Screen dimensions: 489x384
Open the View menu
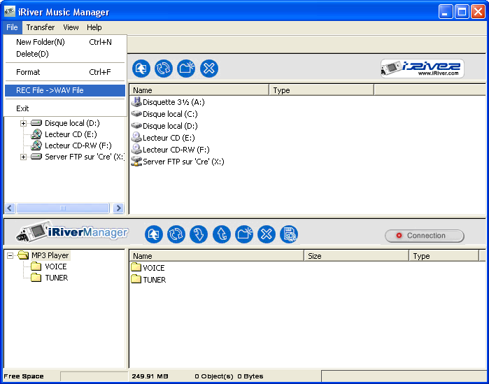pos(71,27)
